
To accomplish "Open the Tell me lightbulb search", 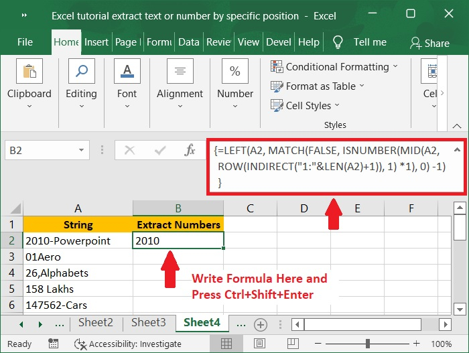I will 338,42.
